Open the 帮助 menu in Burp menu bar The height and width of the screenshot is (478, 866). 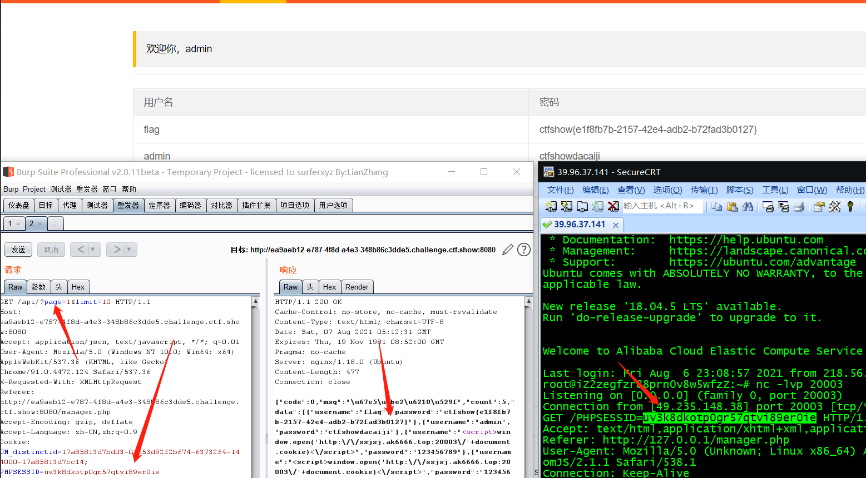pos(129,189)
